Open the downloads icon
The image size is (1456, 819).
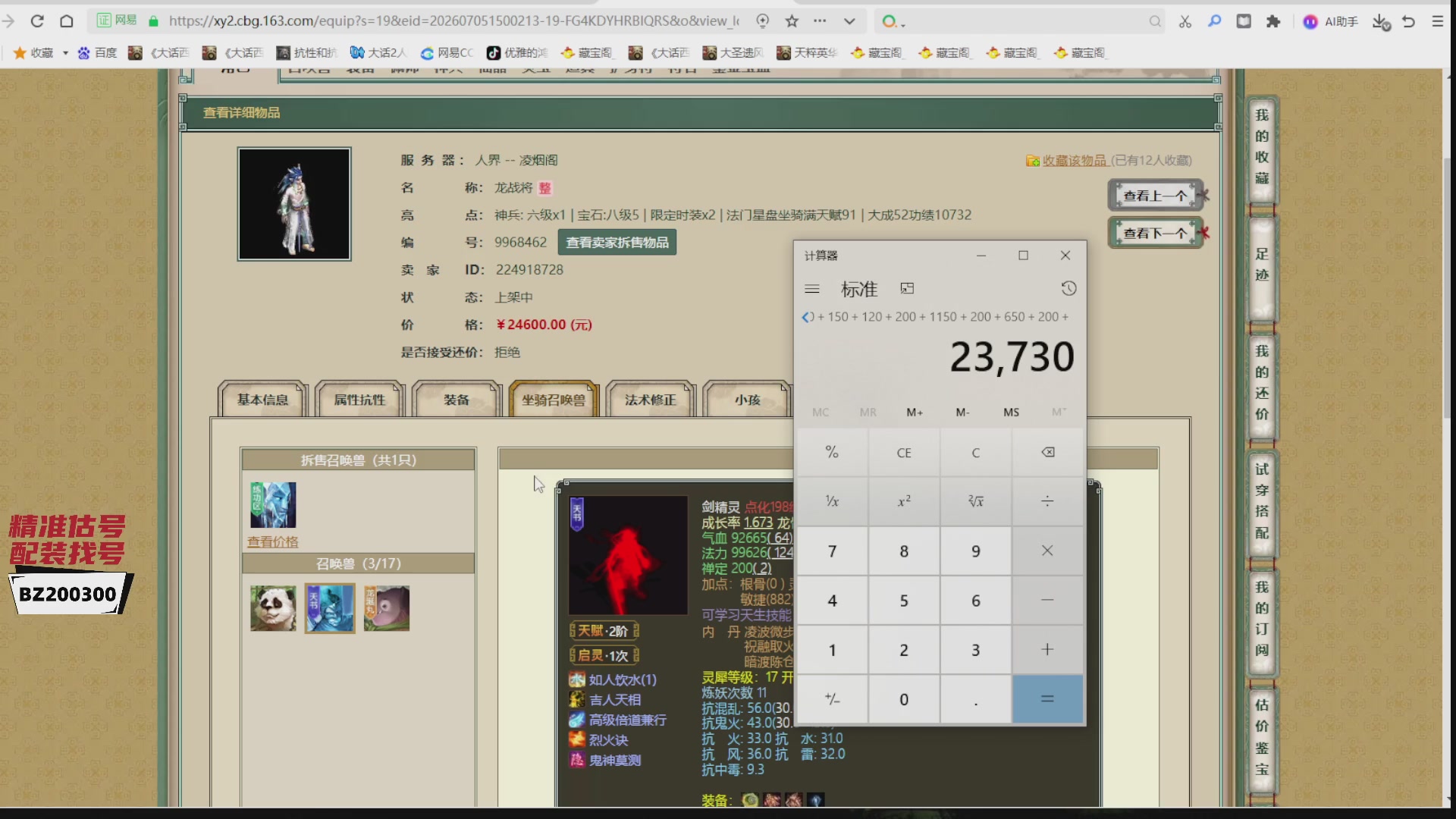pos(1381,22)
